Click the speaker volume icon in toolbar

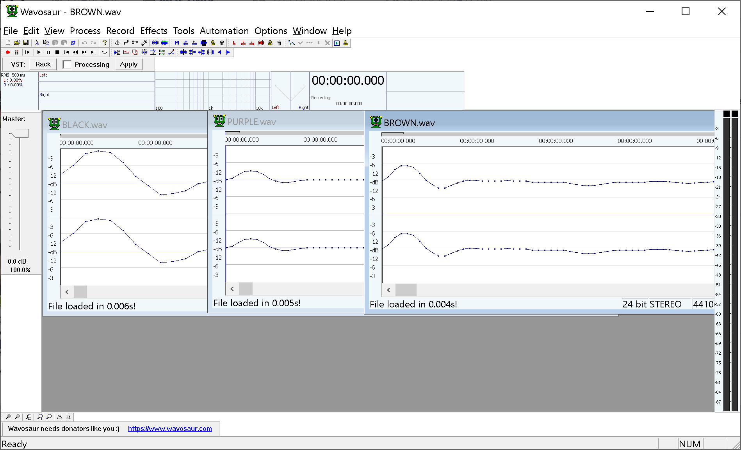(x=117, y=43)
